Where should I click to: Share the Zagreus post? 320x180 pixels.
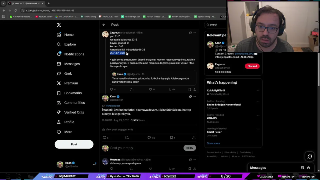pyautogui.click(x=195, y=89)
